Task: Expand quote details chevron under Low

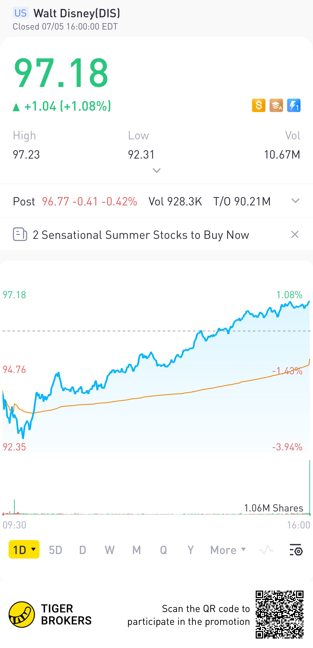Action: (x=157, y=171)
